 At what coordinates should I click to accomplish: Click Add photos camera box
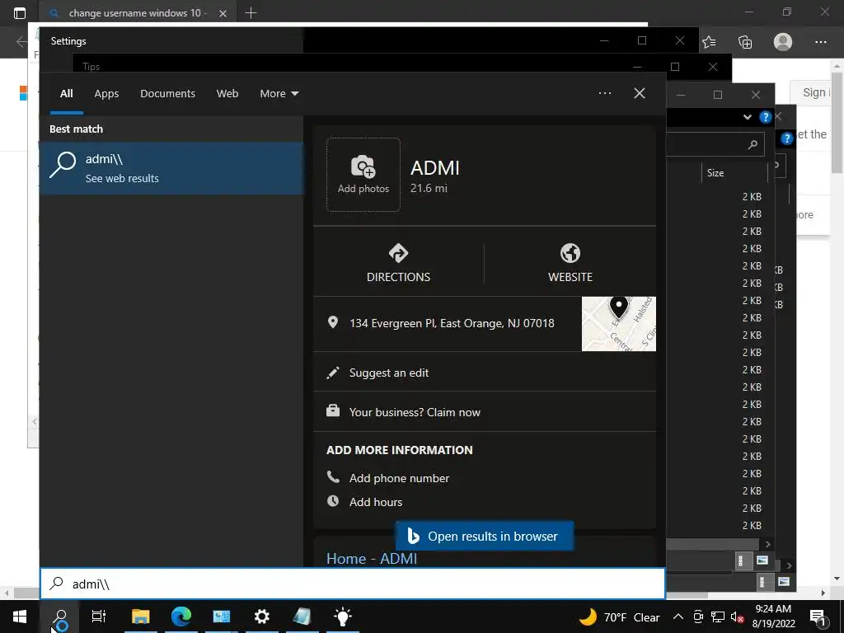pyautogui.click(x=363, y=175)
